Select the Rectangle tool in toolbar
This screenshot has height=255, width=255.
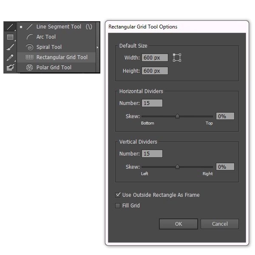(x=10, y=37)
